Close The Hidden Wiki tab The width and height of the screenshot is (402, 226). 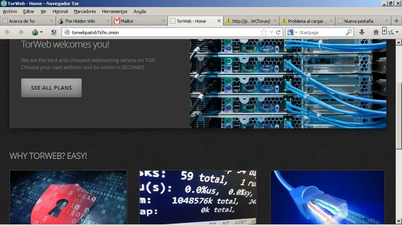coord(108,21)
